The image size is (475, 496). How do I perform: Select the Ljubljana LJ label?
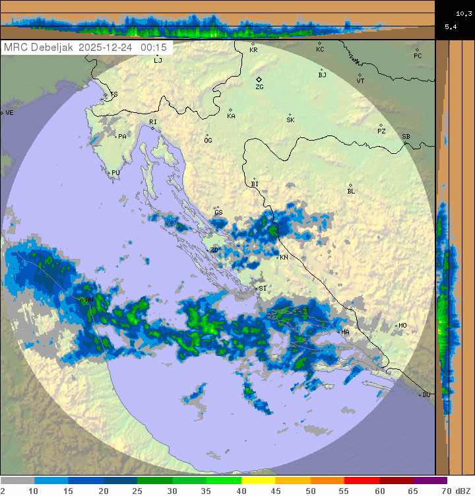pos(157,60)
